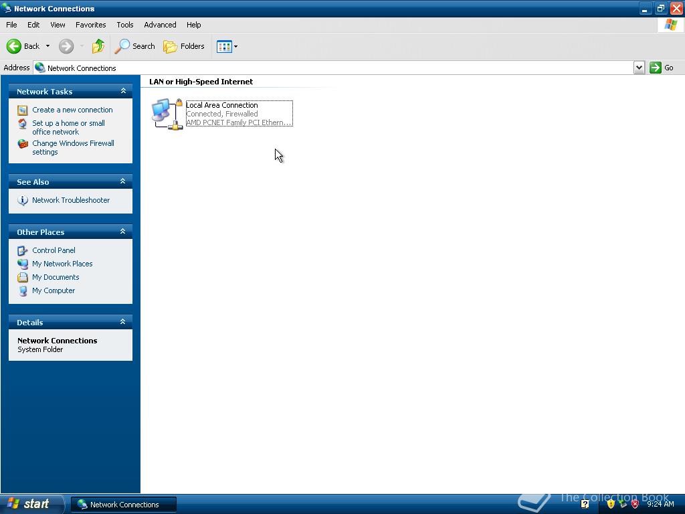Open the Views dropdown button
The width and height of the screenshot is (685, 514).
[227, 46]
